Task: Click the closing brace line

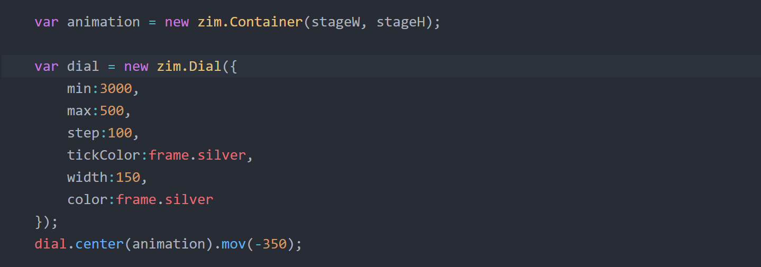Action: coord(47,222)
